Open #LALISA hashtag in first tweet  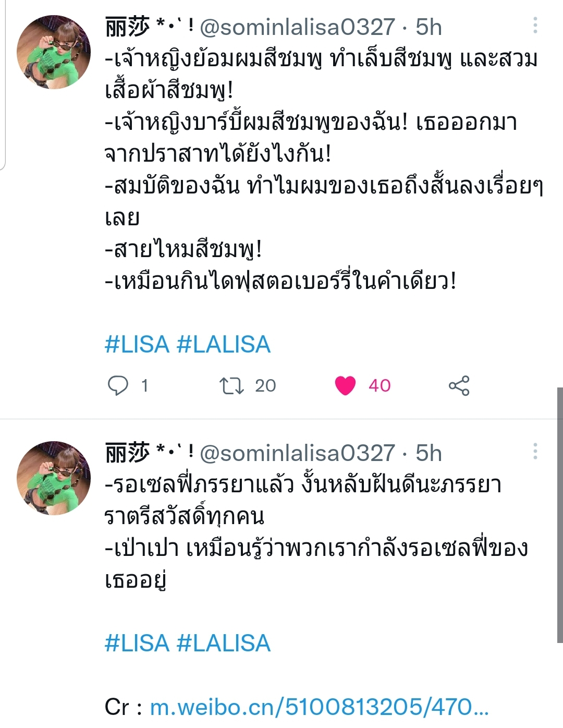pos(224,345)
